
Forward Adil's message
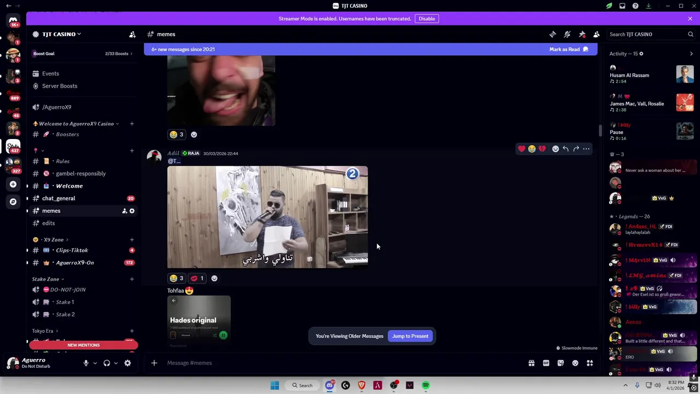[x=576, y=149]
